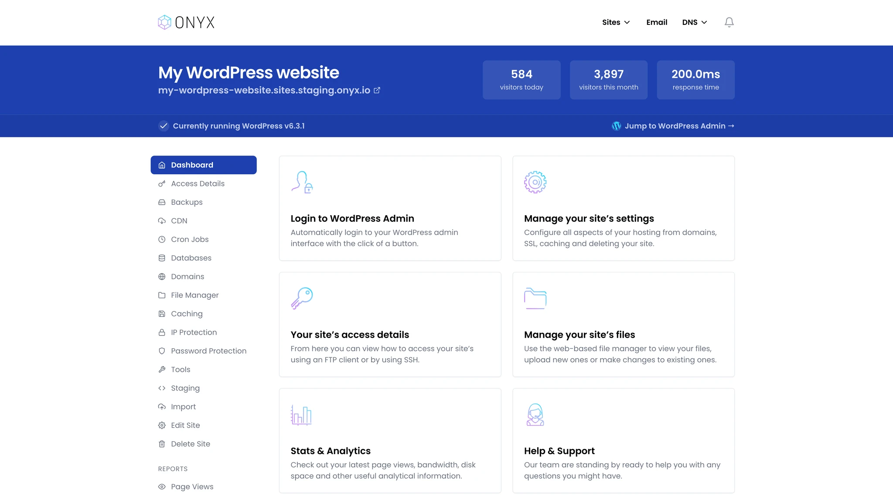Click the Delete Site trash icon
The image size is (893, 502).
pyautogui.click(x=162, y=444)
